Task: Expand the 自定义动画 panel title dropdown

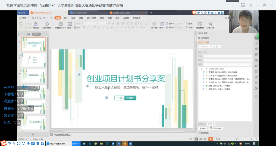Action: pos(203,33)
